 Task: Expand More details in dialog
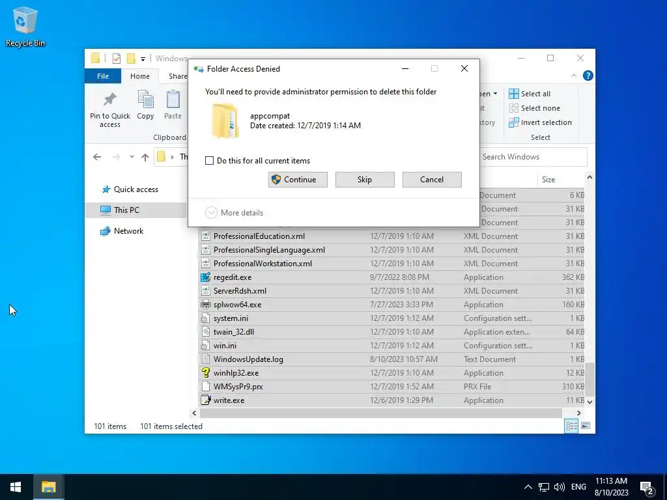[x=234, y=213]
